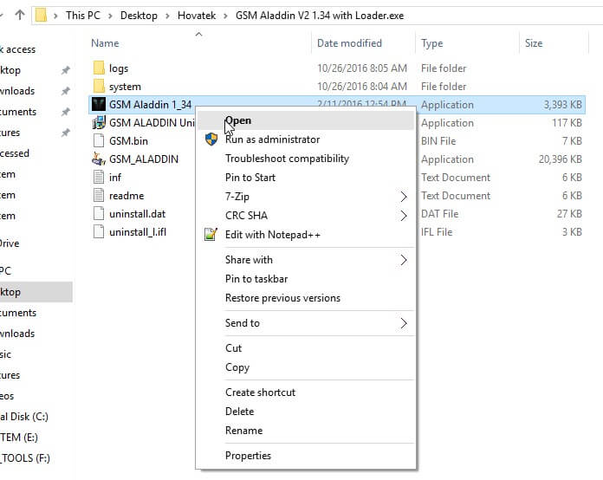Open breadcrumb chevron after Desktop
Viewport: 603px width, 480px height.
[168, 16]
